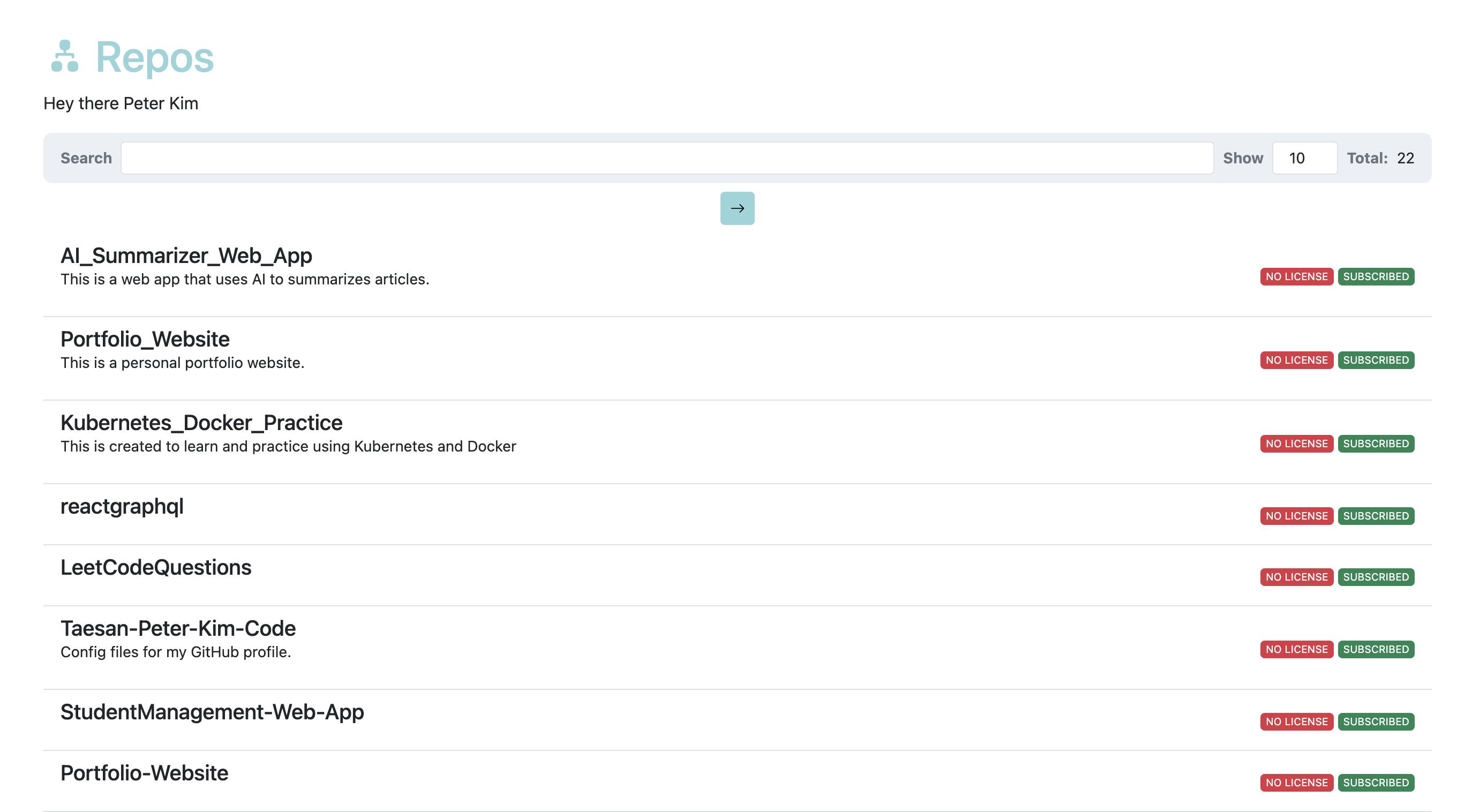Select the reactgraphql repository
Image resolution: width=1472 pixels, height=812 pixels.
pyautogui.click(x=122, y=506)
